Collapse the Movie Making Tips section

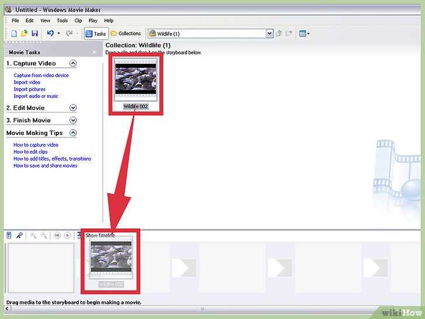click(x=73, y=133)
